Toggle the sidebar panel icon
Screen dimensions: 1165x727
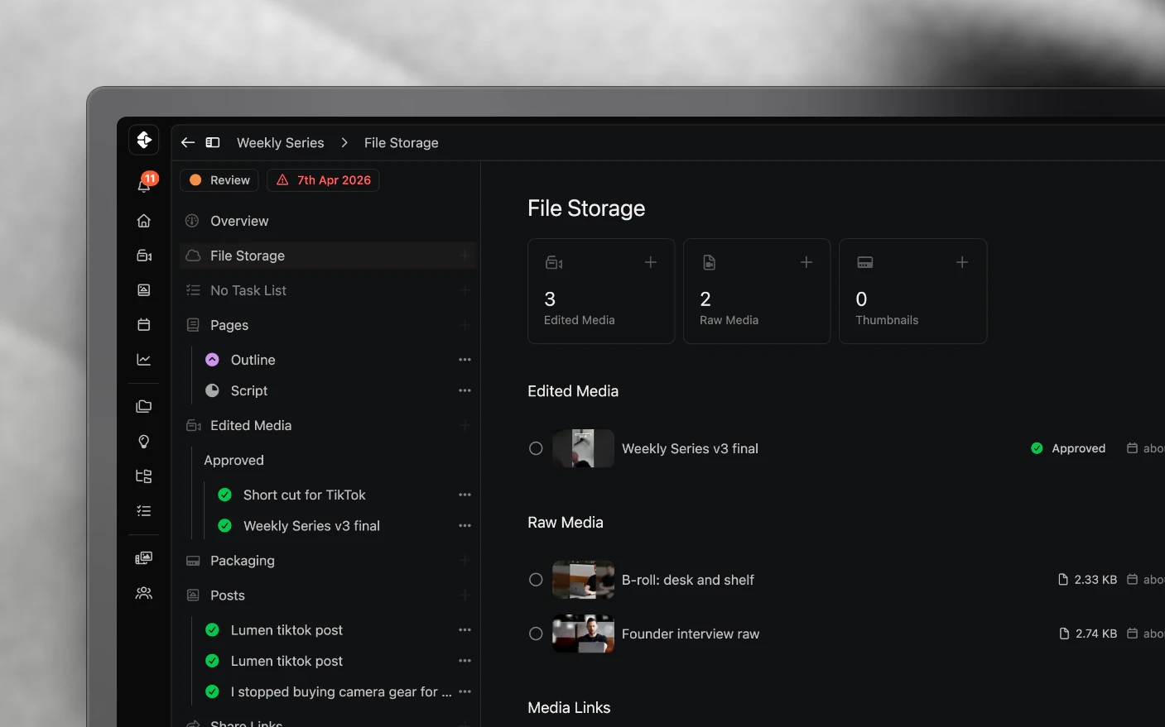(x=213, y=142)
